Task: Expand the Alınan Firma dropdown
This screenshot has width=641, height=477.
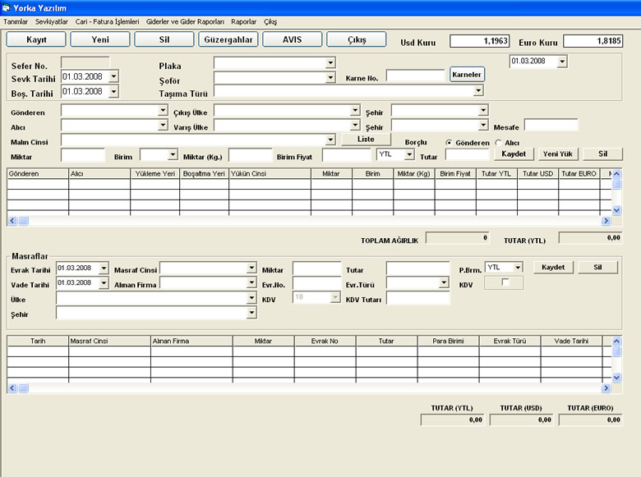Action: click(251, 282)
